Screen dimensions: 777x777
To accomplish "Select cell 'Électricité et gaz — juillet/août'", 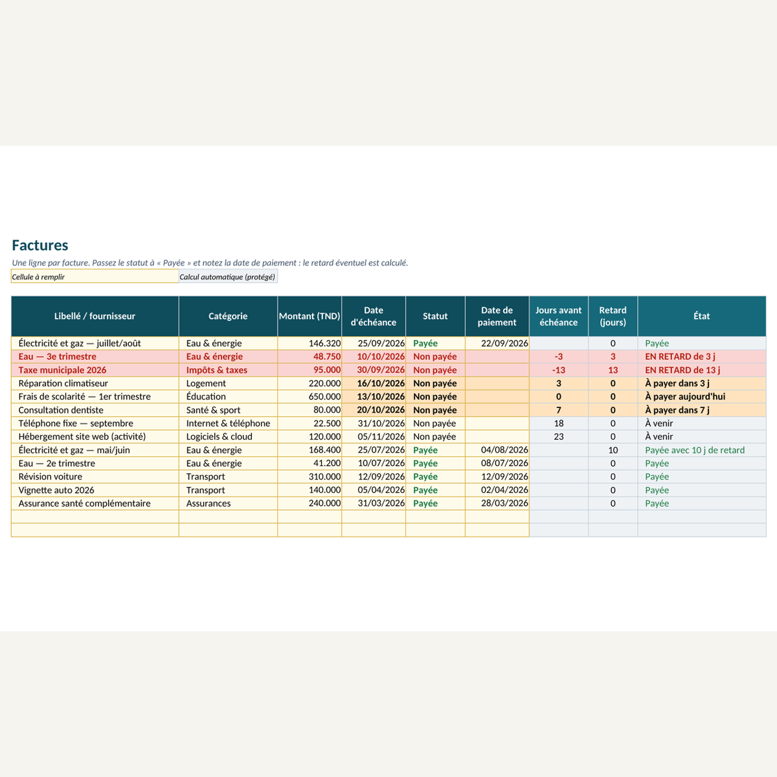I will (x=95, y=343).
